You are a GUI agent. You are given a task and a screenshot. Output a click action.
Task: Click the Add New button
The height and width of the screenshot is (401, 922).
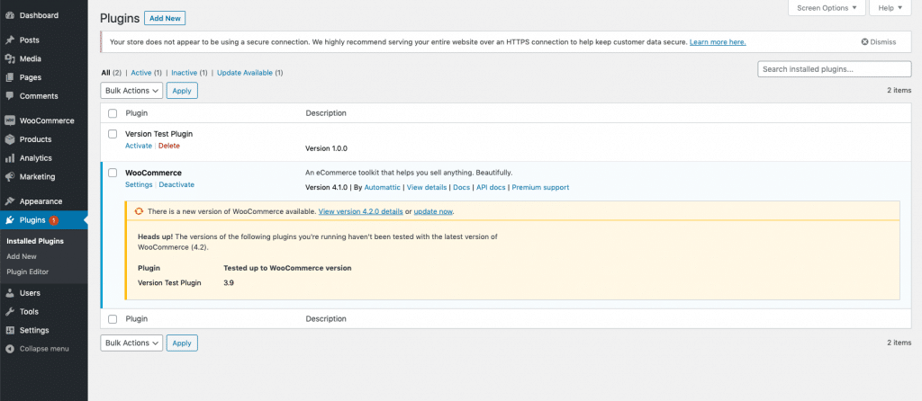(165, 18)
